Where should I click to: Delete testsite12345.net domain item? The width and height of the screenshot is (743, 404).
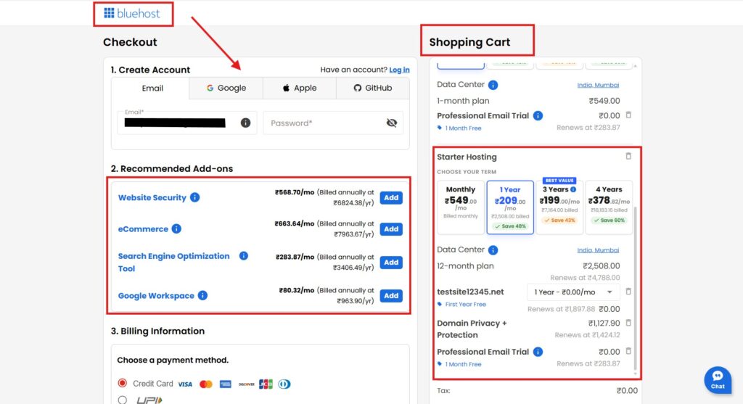[x=628, y=292]
